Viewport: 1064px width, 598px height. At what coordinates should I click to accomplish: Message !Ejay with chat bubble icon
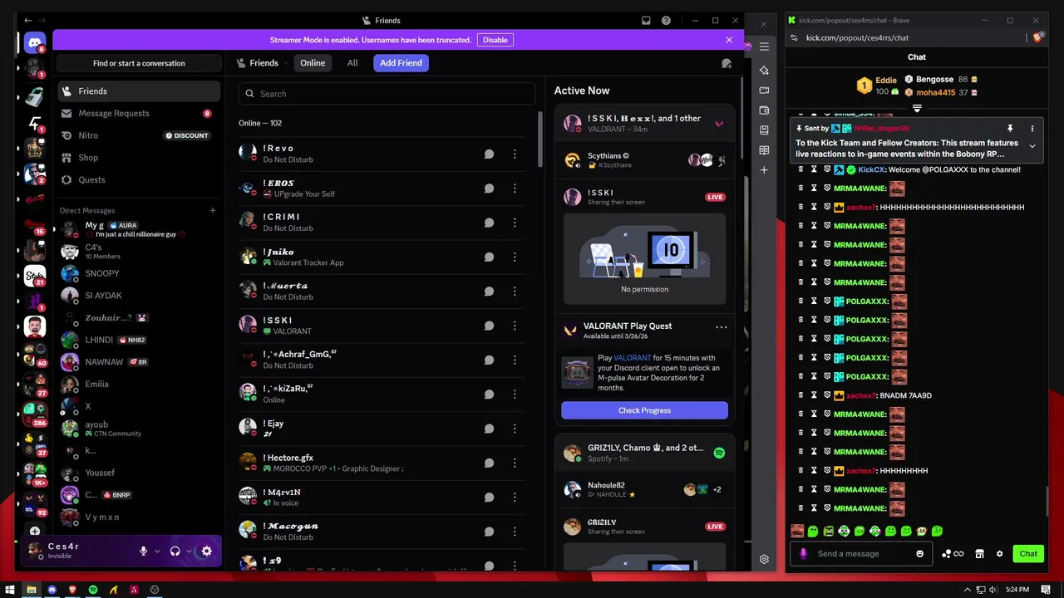(x=489, y=429)
